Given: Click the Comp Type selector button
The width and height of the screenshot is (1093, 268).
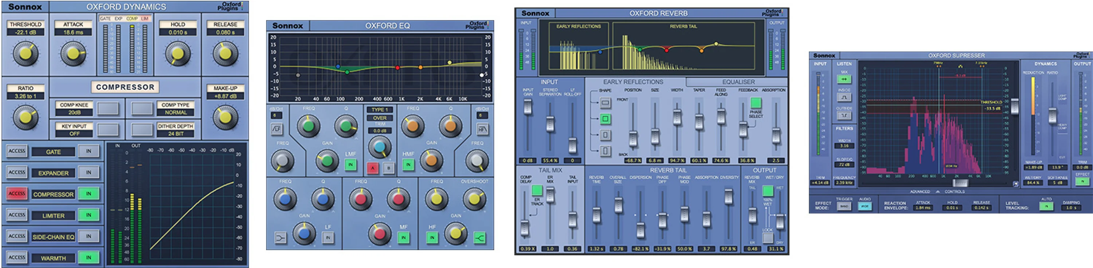Looking at the screenshot, I should [142, 109].
